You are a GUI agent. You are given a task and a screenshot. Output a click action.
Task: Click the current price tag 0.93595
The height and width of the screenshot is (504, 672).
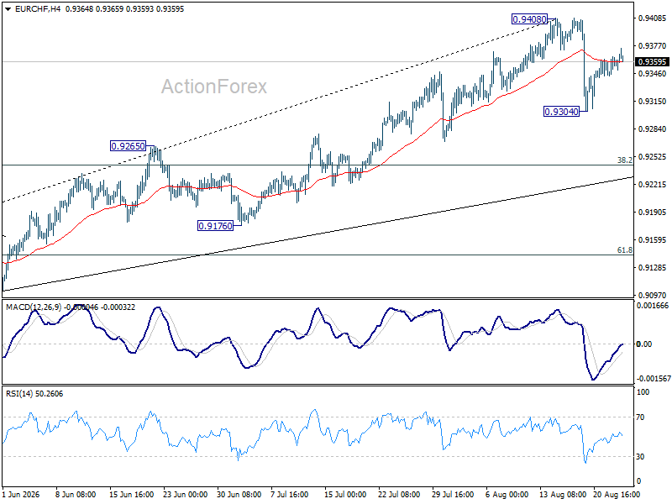click(652, 62)
